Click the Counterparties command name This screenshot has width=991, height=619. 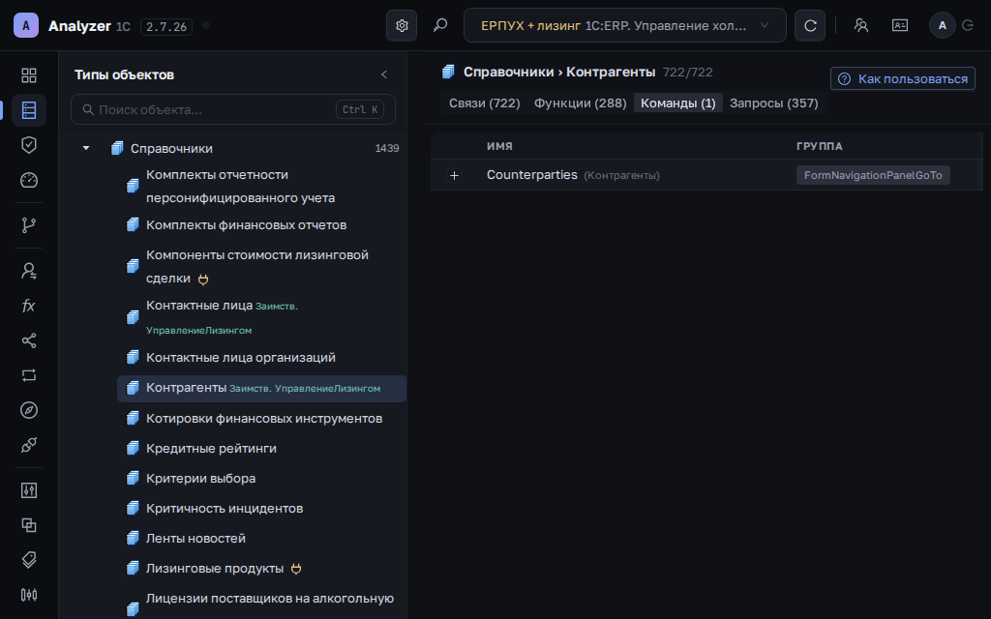(x=532, y=175)
